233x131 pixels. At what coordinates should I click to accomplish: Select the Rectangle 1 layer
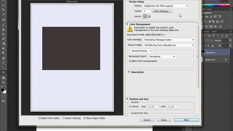point(216,52)
